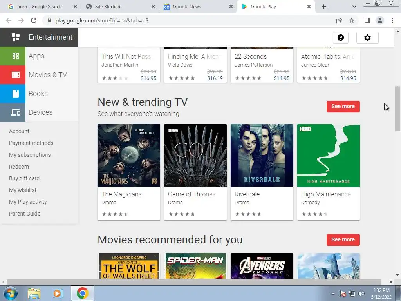The height and width of the screenshot is (301, 401).
Task: Open My subscriptions
Action: [30, 155]
